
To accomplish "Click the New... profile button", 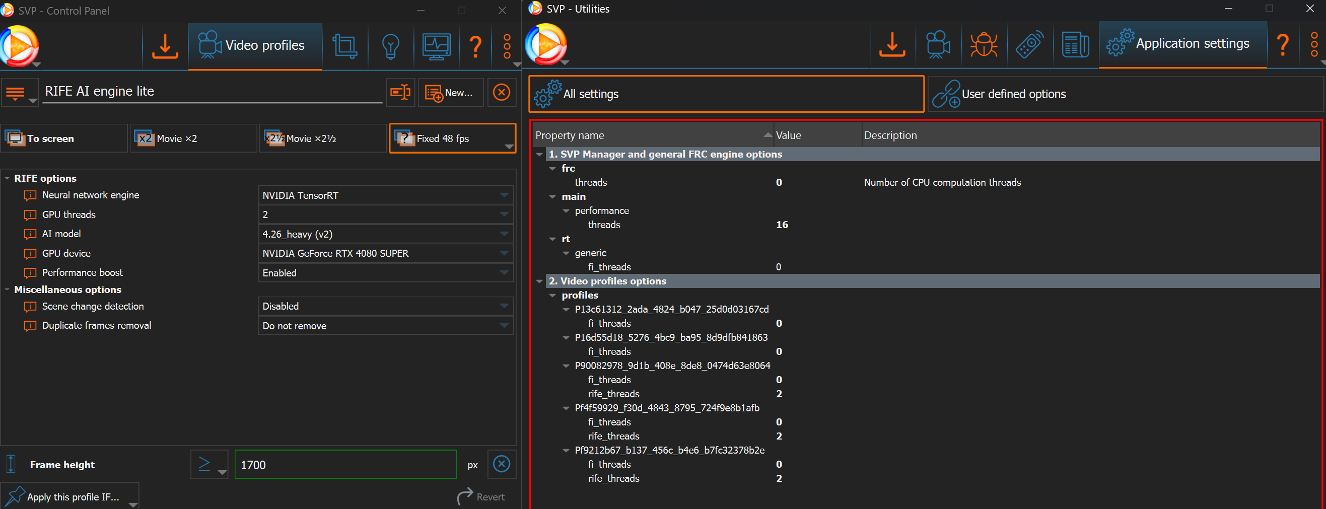I will pos(450,93).
